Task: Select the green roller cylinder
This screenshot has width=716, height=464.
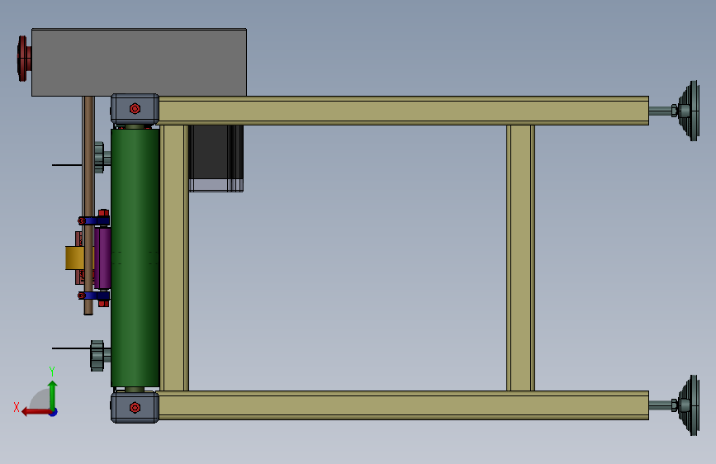Action: (135, 258)
